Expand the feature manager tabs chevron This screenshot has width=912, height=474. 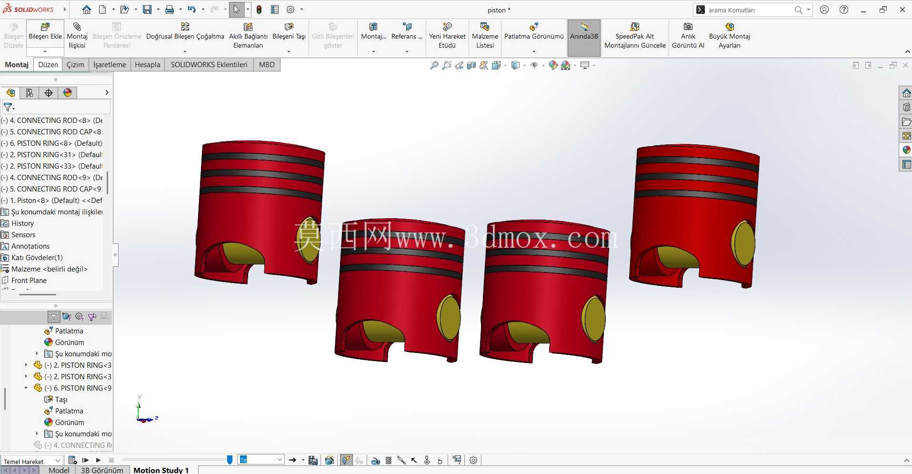(107, 92)
